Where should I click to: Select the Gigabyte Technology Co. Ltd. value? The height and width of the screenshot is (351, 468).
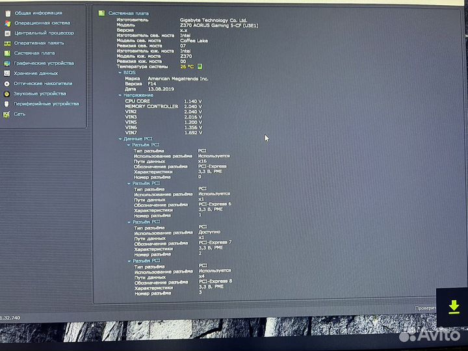tap(213, 20)
